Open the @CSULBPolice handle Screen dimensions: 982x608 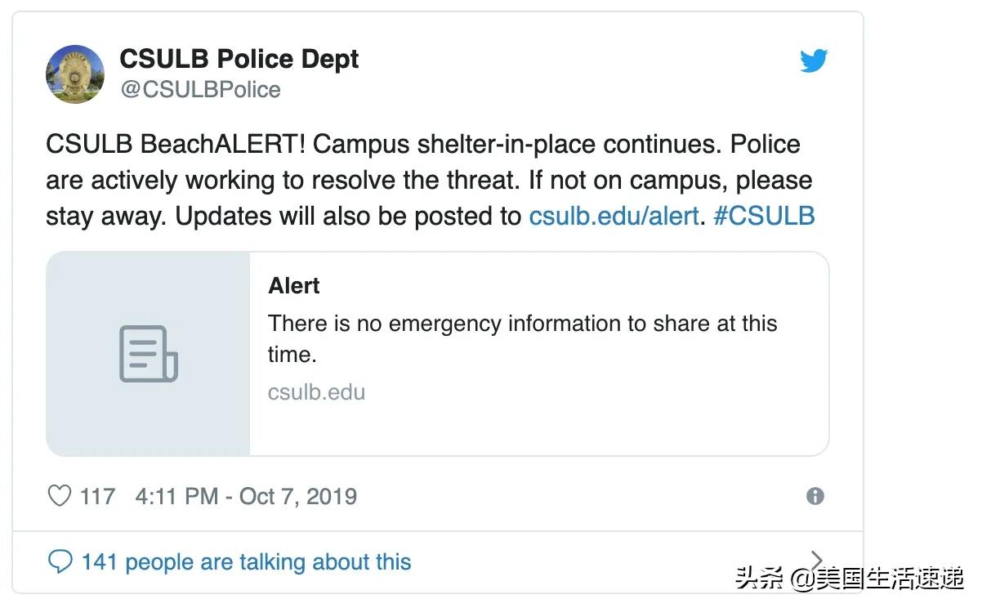click(x=200, y=90)
